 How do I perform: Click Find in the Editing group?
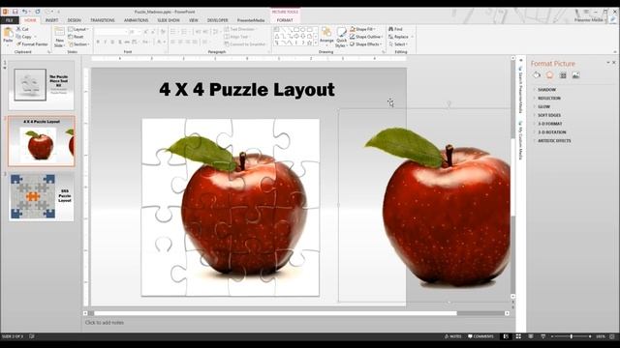[395, 29]
